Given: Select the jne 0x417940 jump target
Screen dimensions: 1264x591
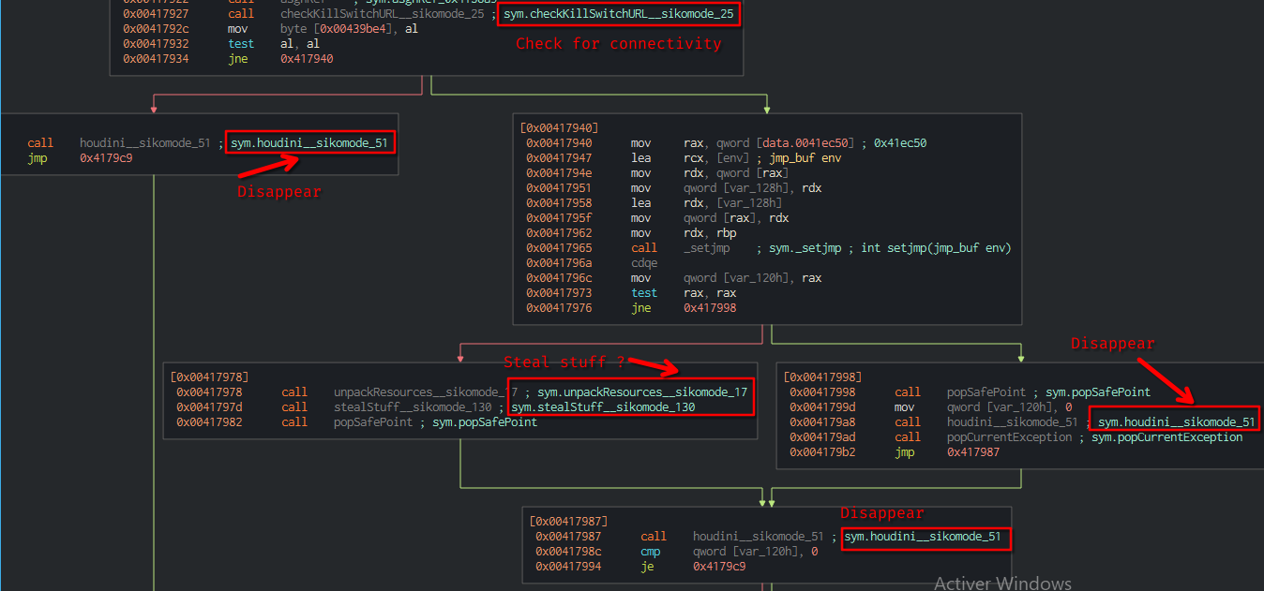Looking at the screenshot, I should pos(307,58).
